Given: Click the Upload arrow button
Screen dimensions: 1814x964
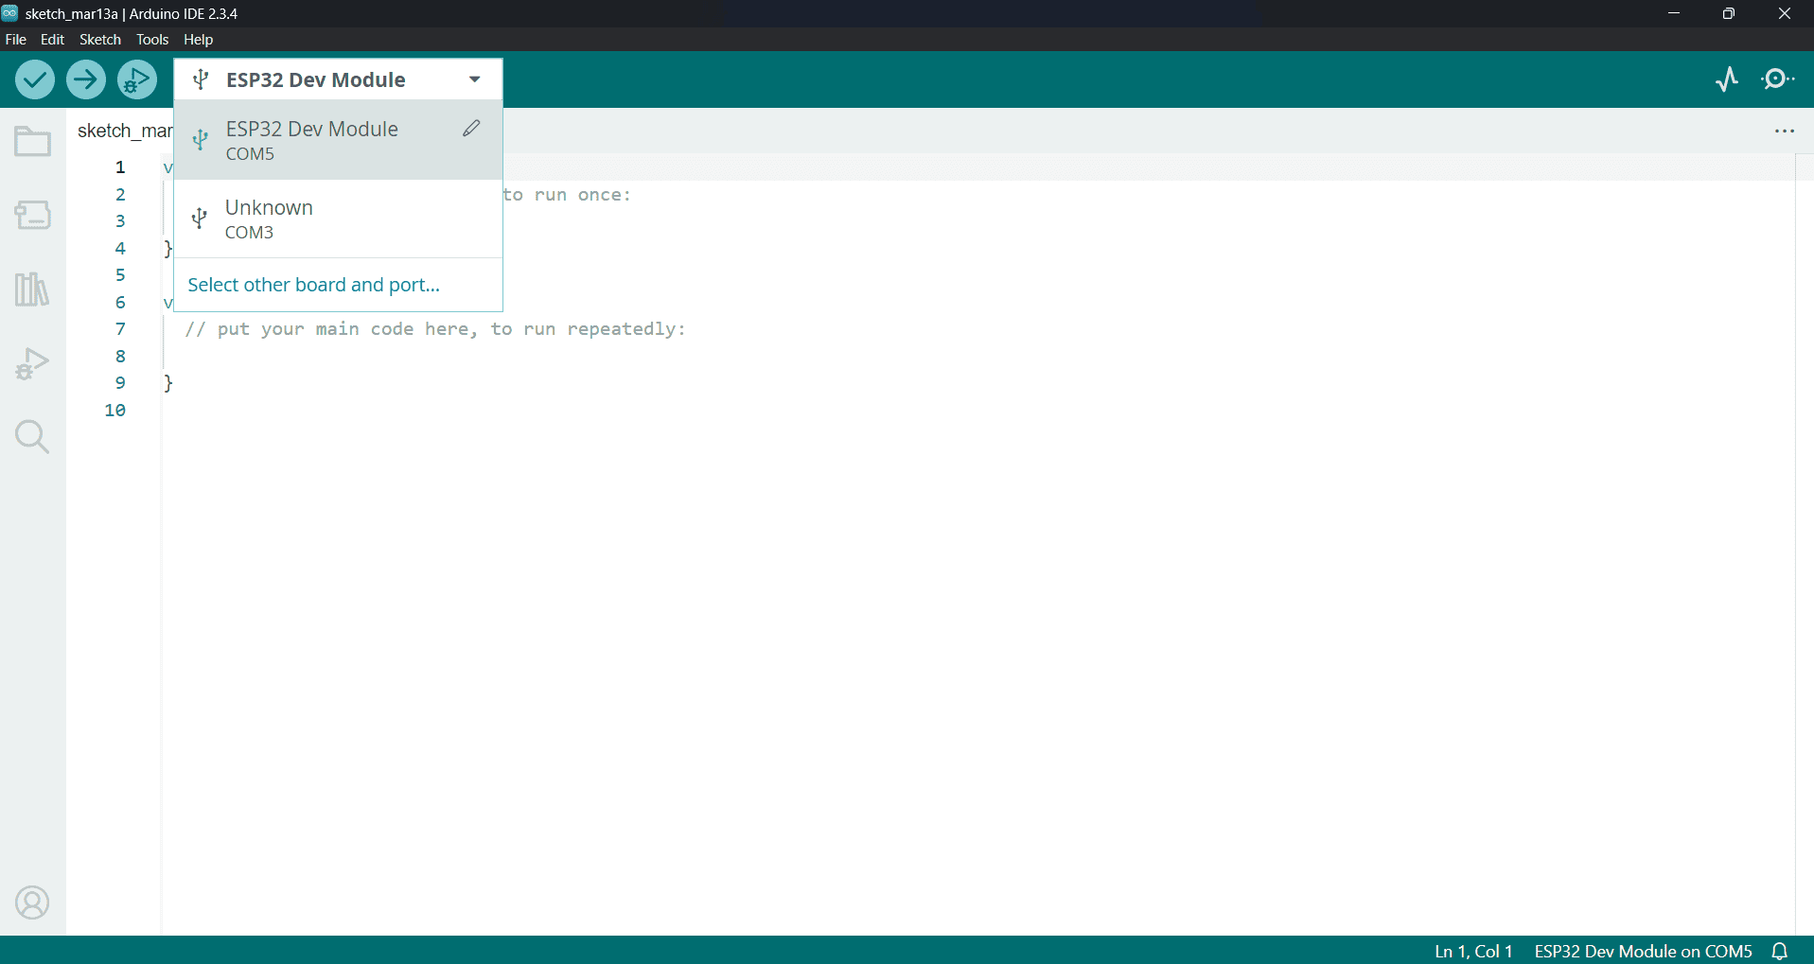Looking at the screenshot, I should coord(86,79).
